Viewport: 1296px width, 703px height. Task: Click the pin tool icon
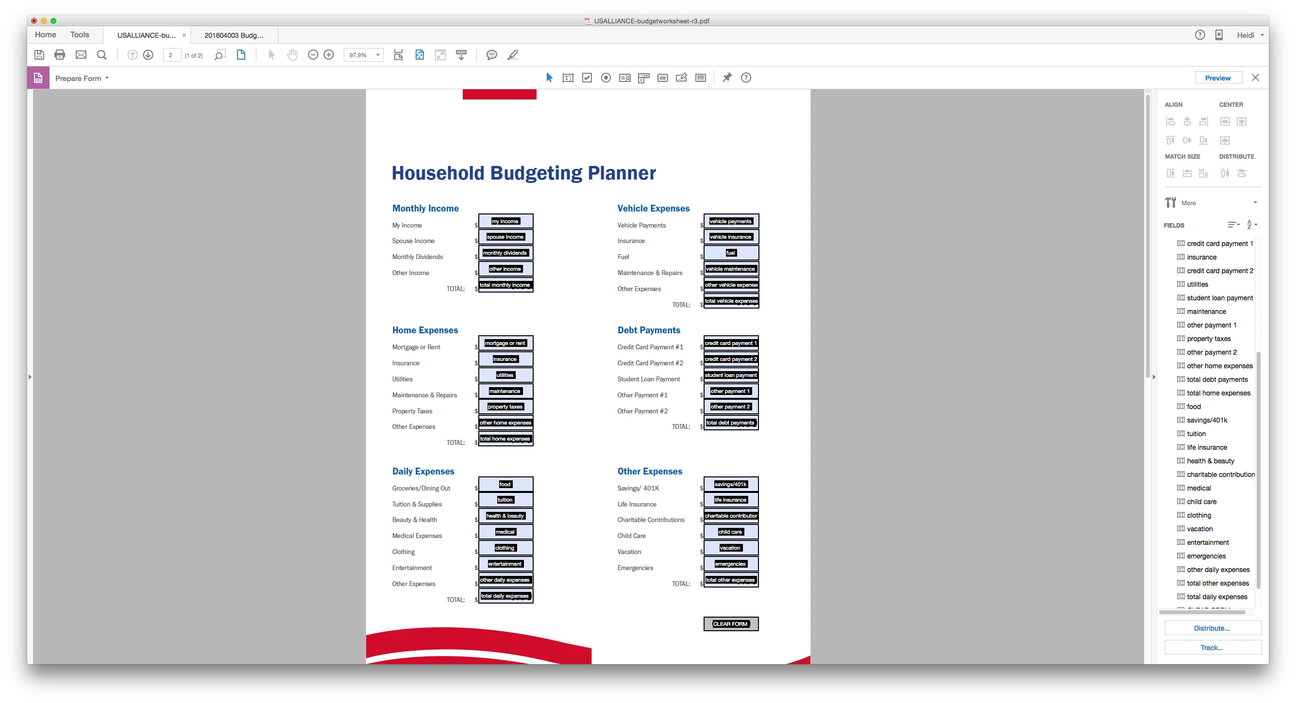coord(727,78)
